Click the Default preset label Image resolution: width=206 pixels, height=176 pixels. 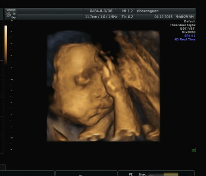click(x=190, y=22)
